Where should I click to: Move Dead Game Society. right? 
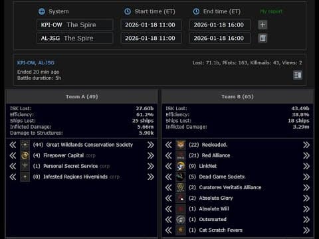click(306, 177)
